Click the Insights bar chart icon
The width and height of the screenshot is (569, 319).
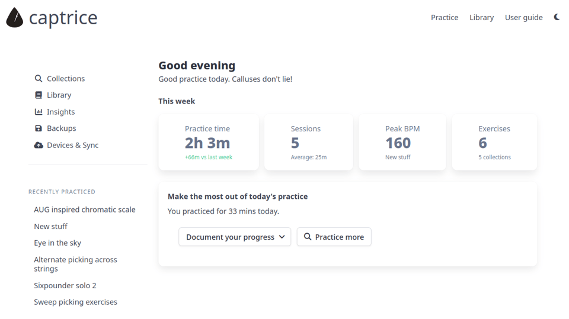(x=39, y=112)
